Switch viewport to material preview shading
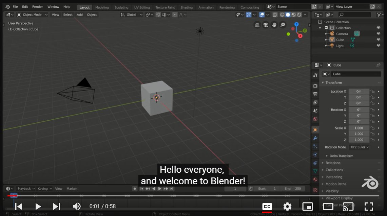The image size is (387, 216). [293, 15]
